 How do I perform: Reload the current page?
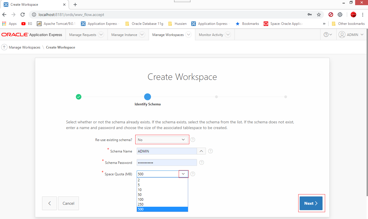(x=23, y=14)
